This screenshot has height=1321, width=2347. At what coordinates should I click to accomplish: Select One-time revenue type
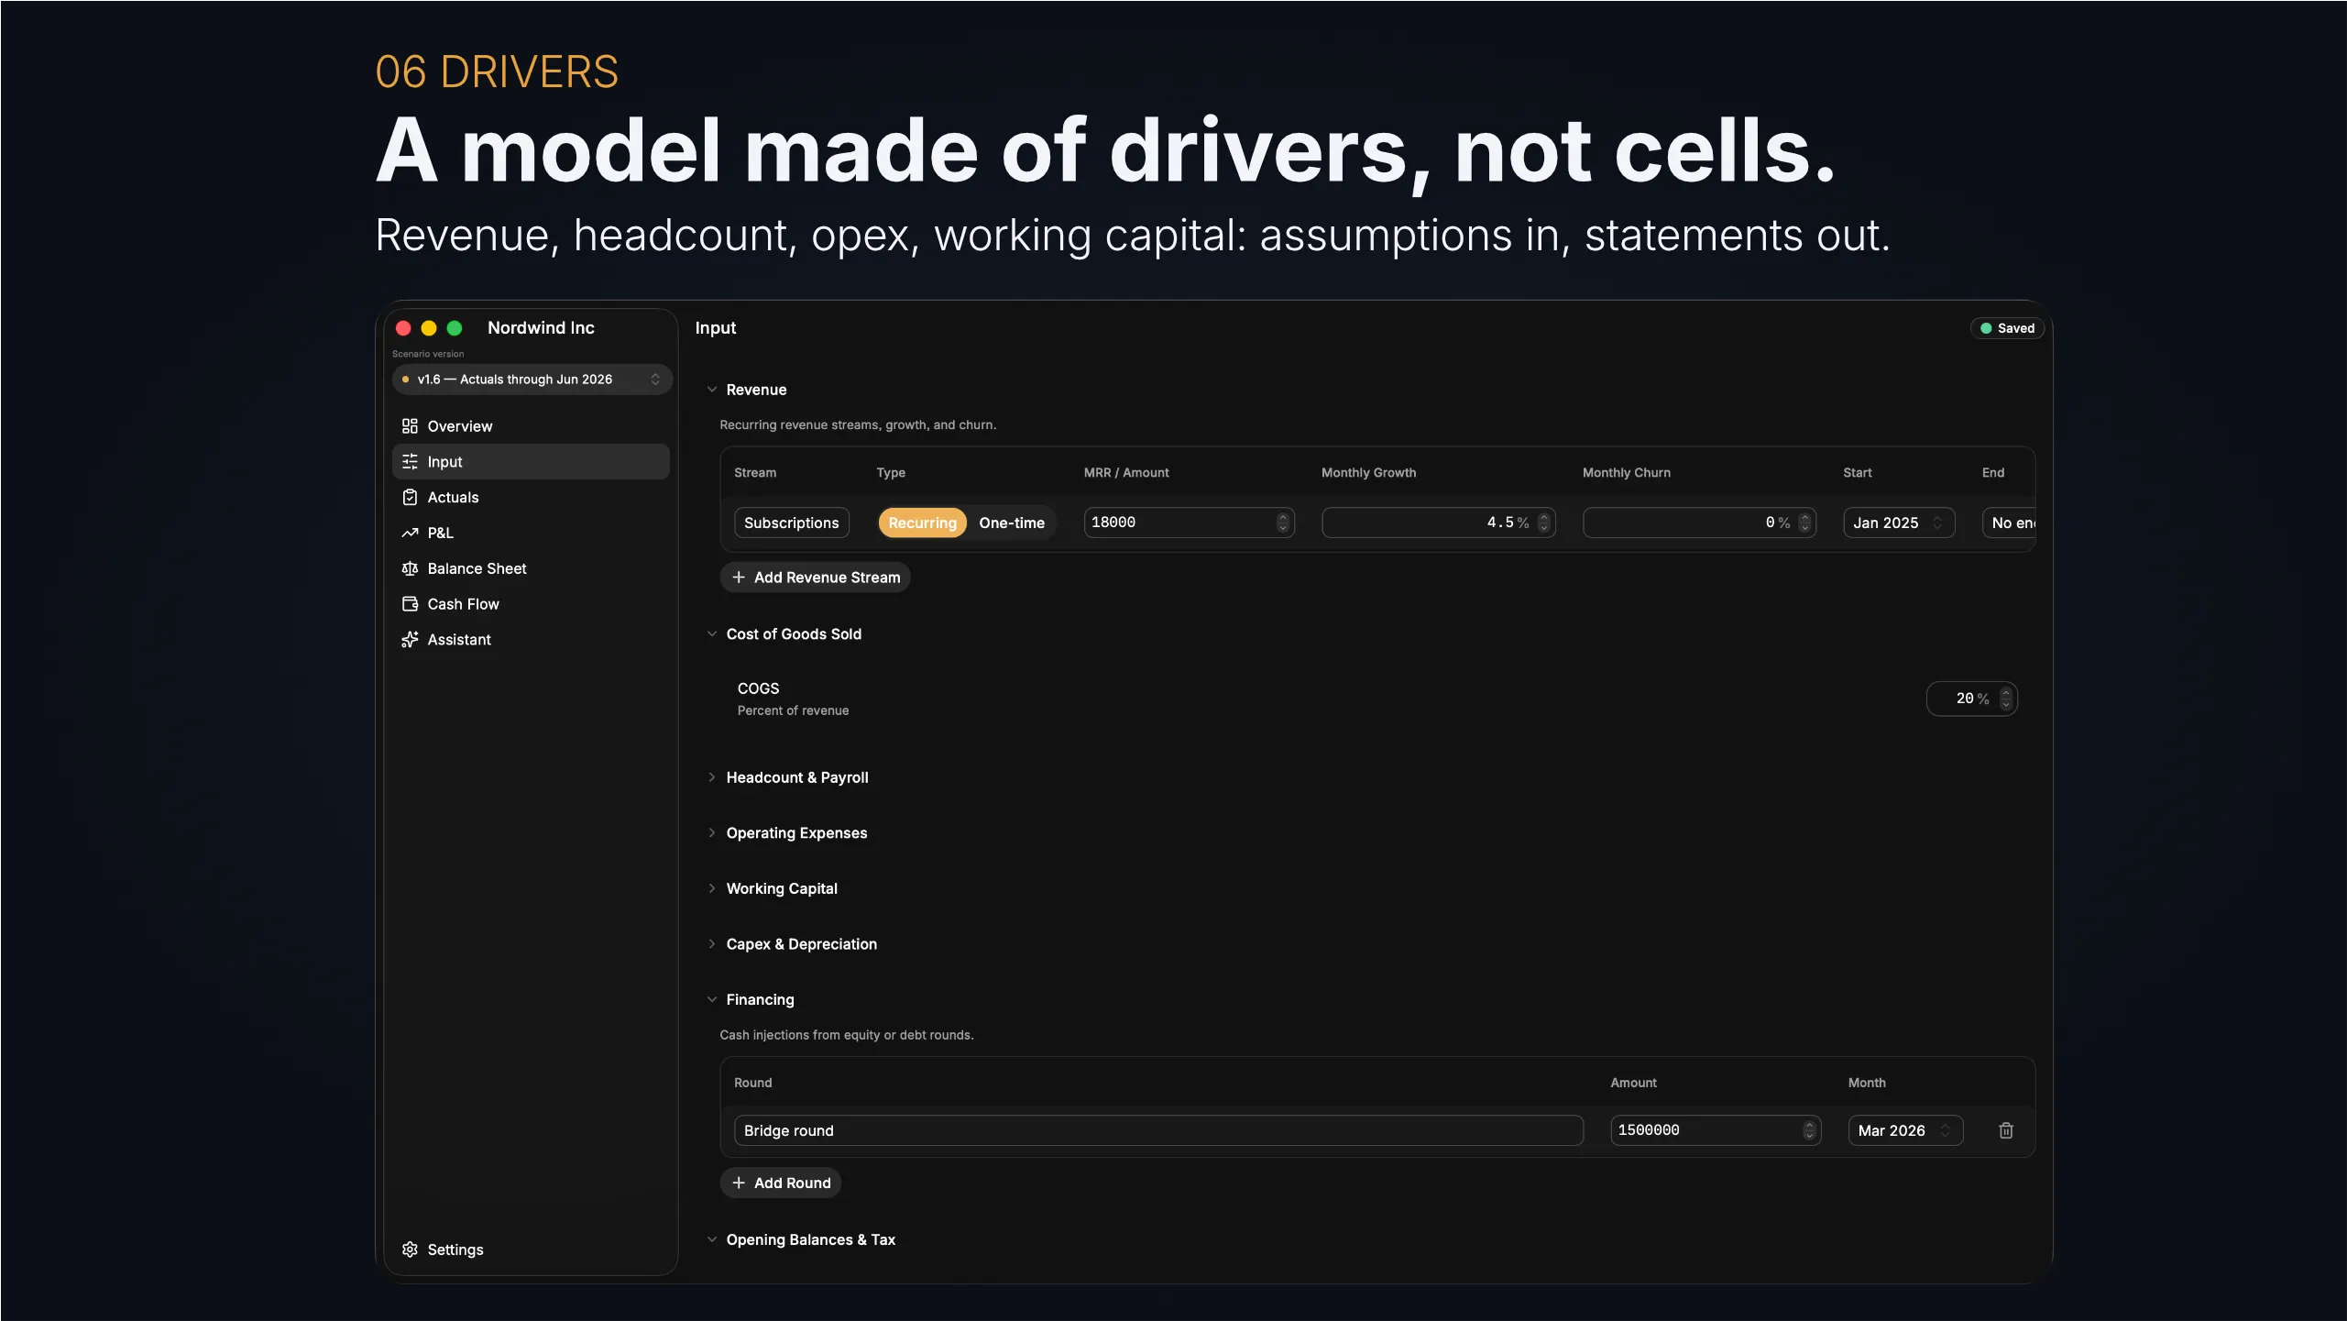click(x=1012, y=523)
